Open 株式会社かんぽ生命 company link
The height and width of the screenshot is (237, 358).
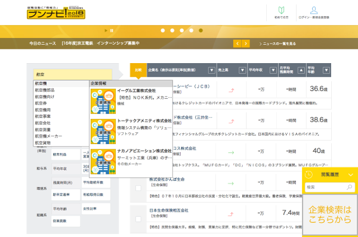[167, 179]
